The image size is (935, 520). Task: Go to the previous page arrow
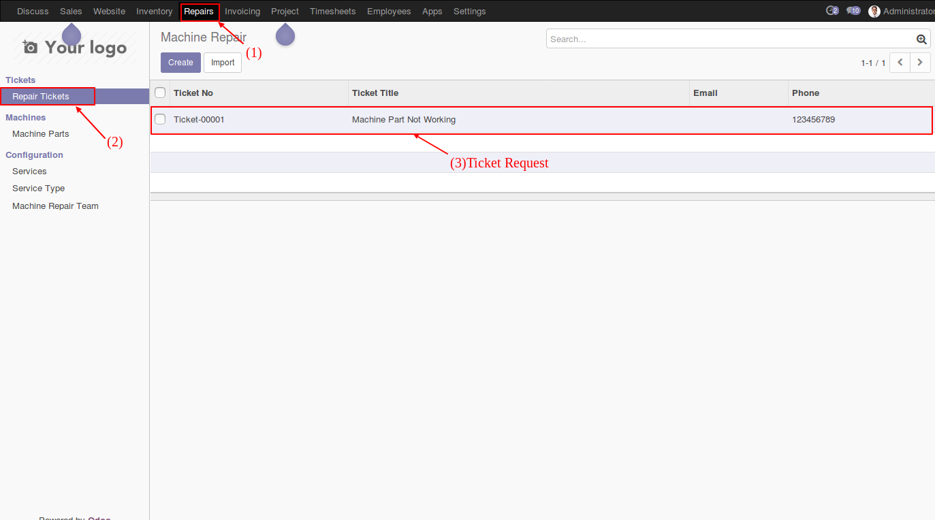click(900, 62)
